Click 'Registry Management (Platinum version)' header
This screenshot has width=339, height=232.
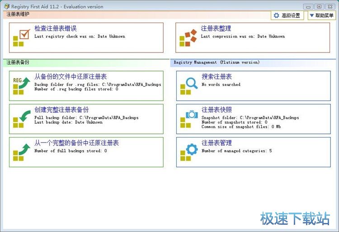[x=217, y=62]
